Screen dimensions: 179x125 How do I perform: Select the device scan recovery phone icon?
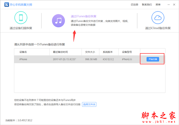pyautogui.click(x=21, y=18)
